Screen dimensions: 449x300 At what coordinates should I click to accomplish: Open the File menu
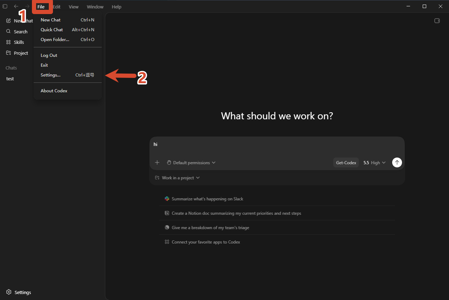(x=41, y=7)
